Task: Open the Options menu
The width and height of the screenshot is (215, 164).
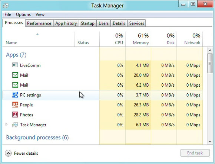Action: (23, 15)
